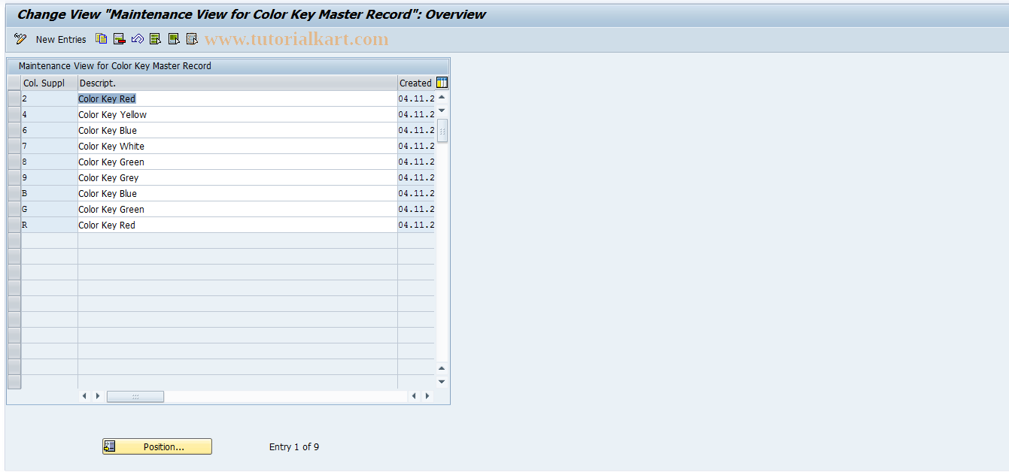
Task: Click the Position... button
Action: tap(157, 446)
